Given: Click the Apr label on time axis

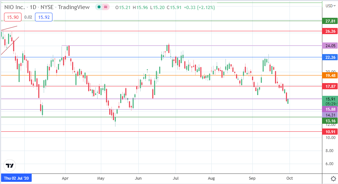Looking at the screenshot, I should [x=65, y=178].
